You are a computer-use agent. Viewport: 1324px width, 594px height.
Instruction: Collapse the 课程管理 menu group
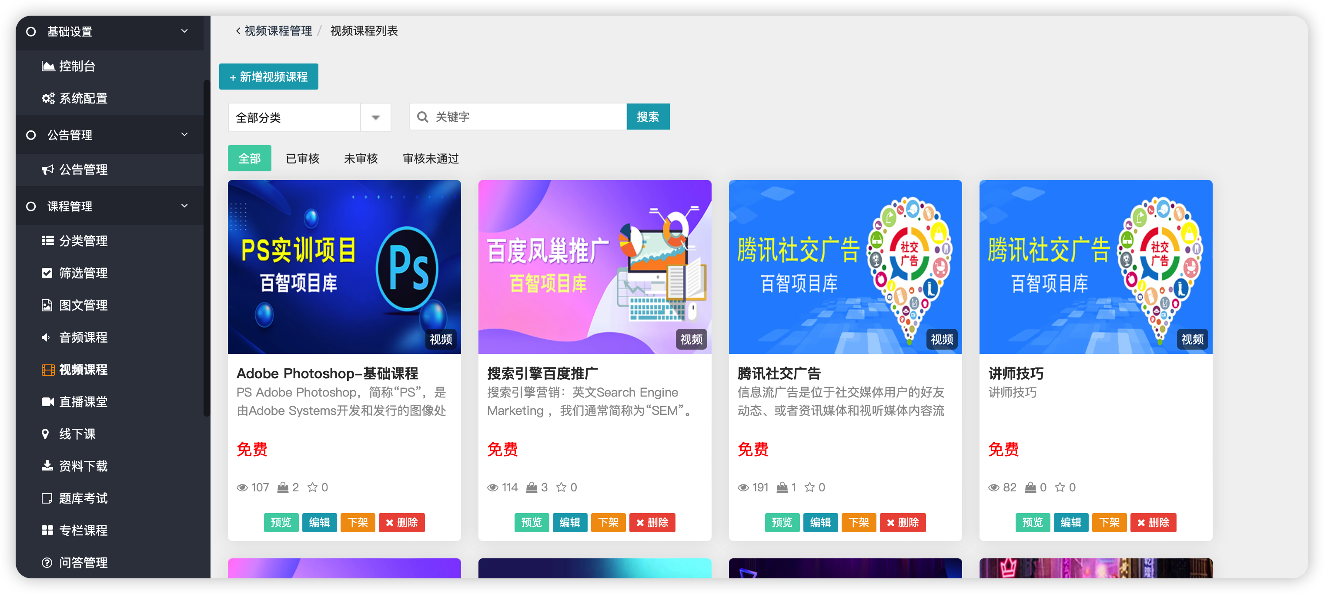[184, 206]
